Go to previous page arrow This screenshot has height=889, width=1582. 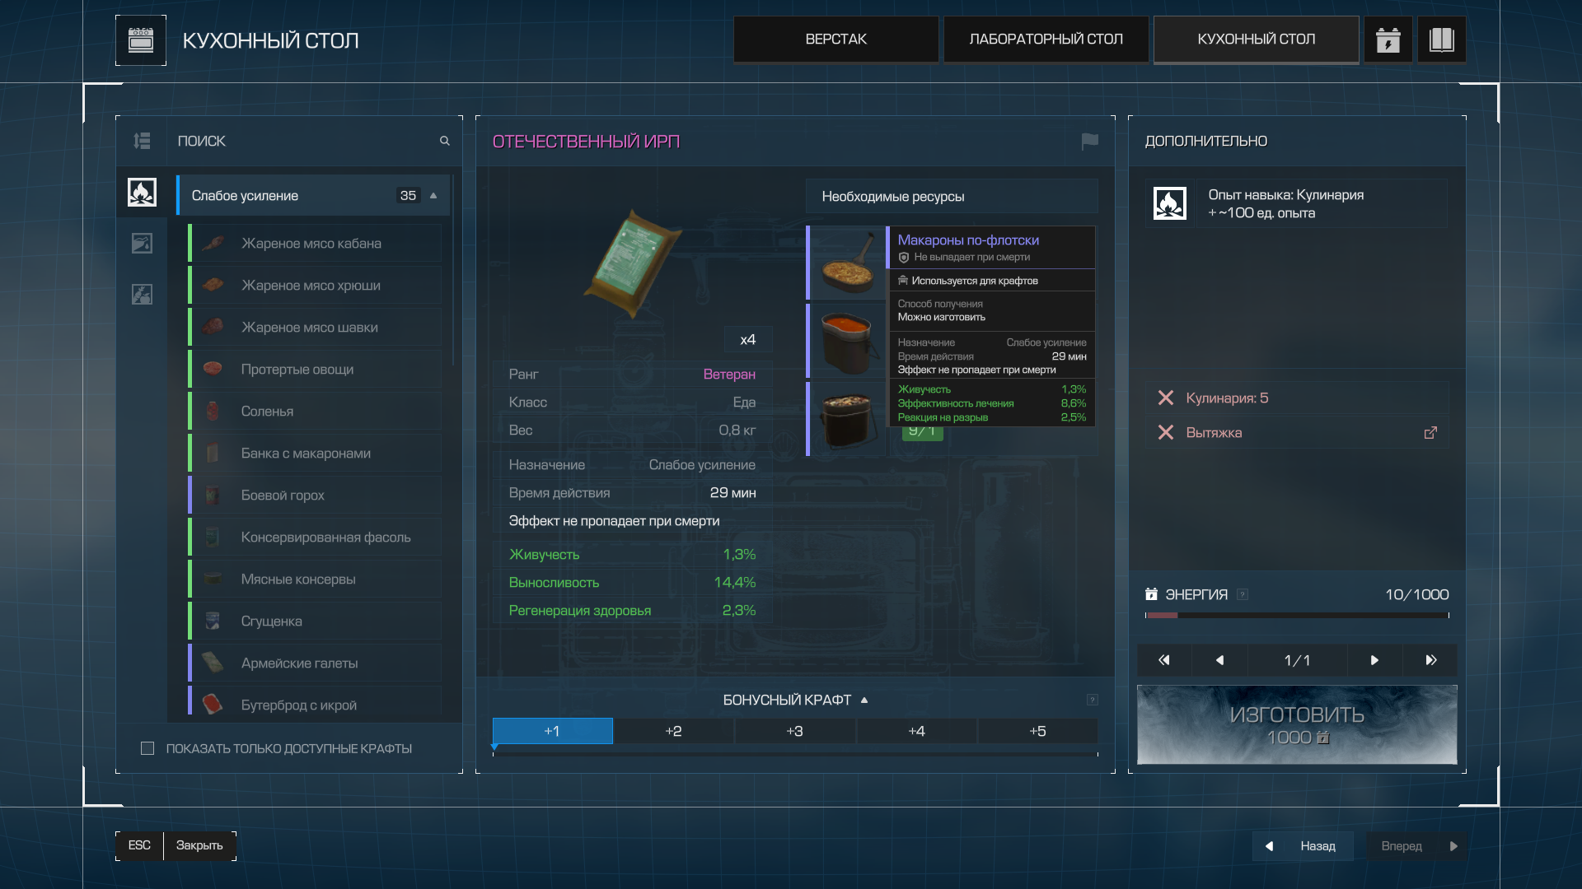(1220, 660)
